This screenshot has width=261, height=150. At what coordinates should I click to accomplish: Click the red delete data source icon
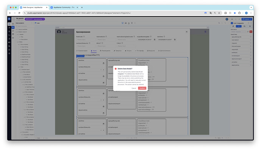pyautogui.click(x=251, y=32)
